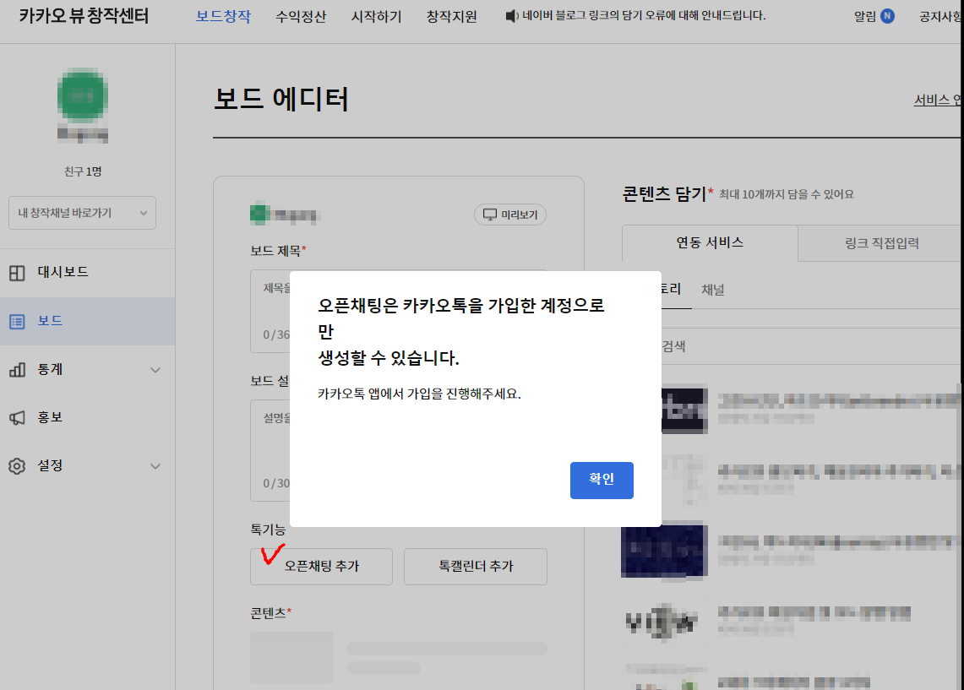Click 대시보드 text in sidebar
The width and height of the screenshot is (964, 690).
tap(63, 272)
